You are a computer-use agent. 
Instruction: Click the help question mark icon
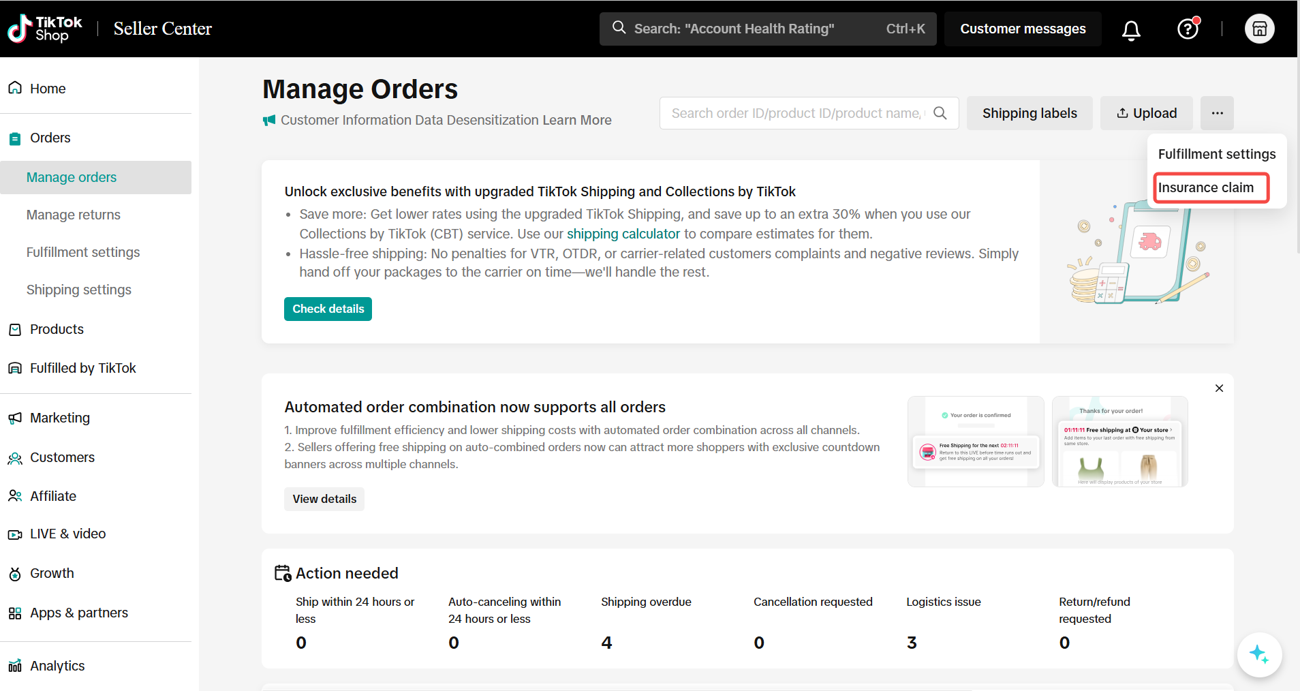[1188, 29]
